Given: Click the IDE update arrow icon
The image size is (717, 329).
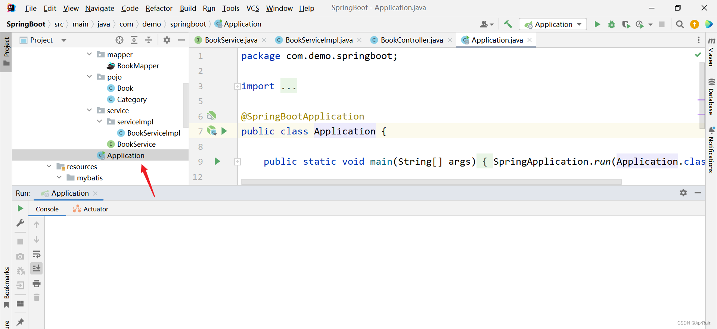Looking at the screenshot, I should point(695,24).
